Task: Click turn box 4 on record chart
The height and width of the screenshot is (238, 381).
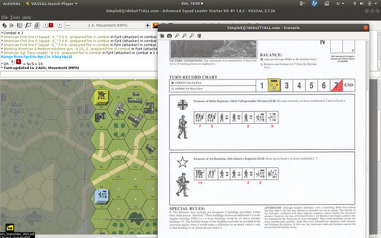Action: pos(299,86)
